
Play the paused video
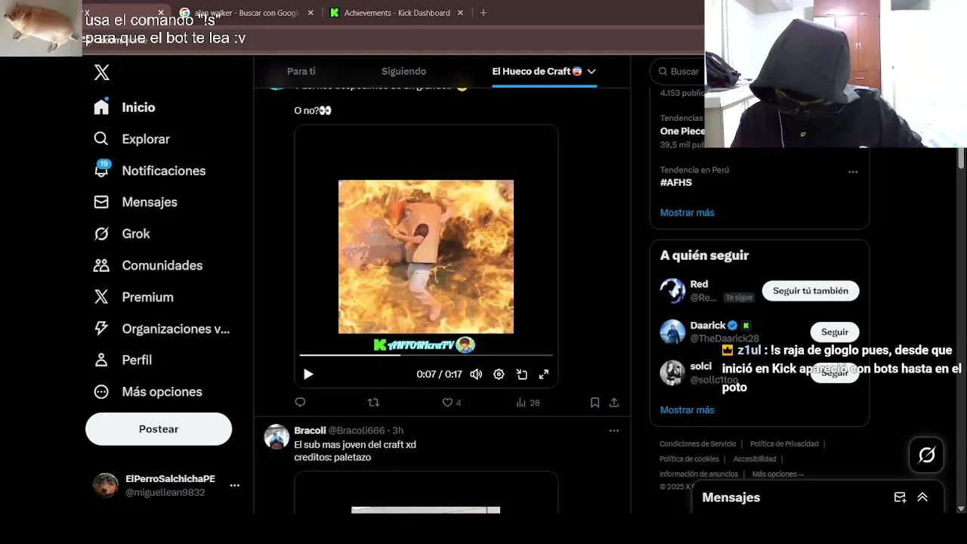click(x=308, y=374)
